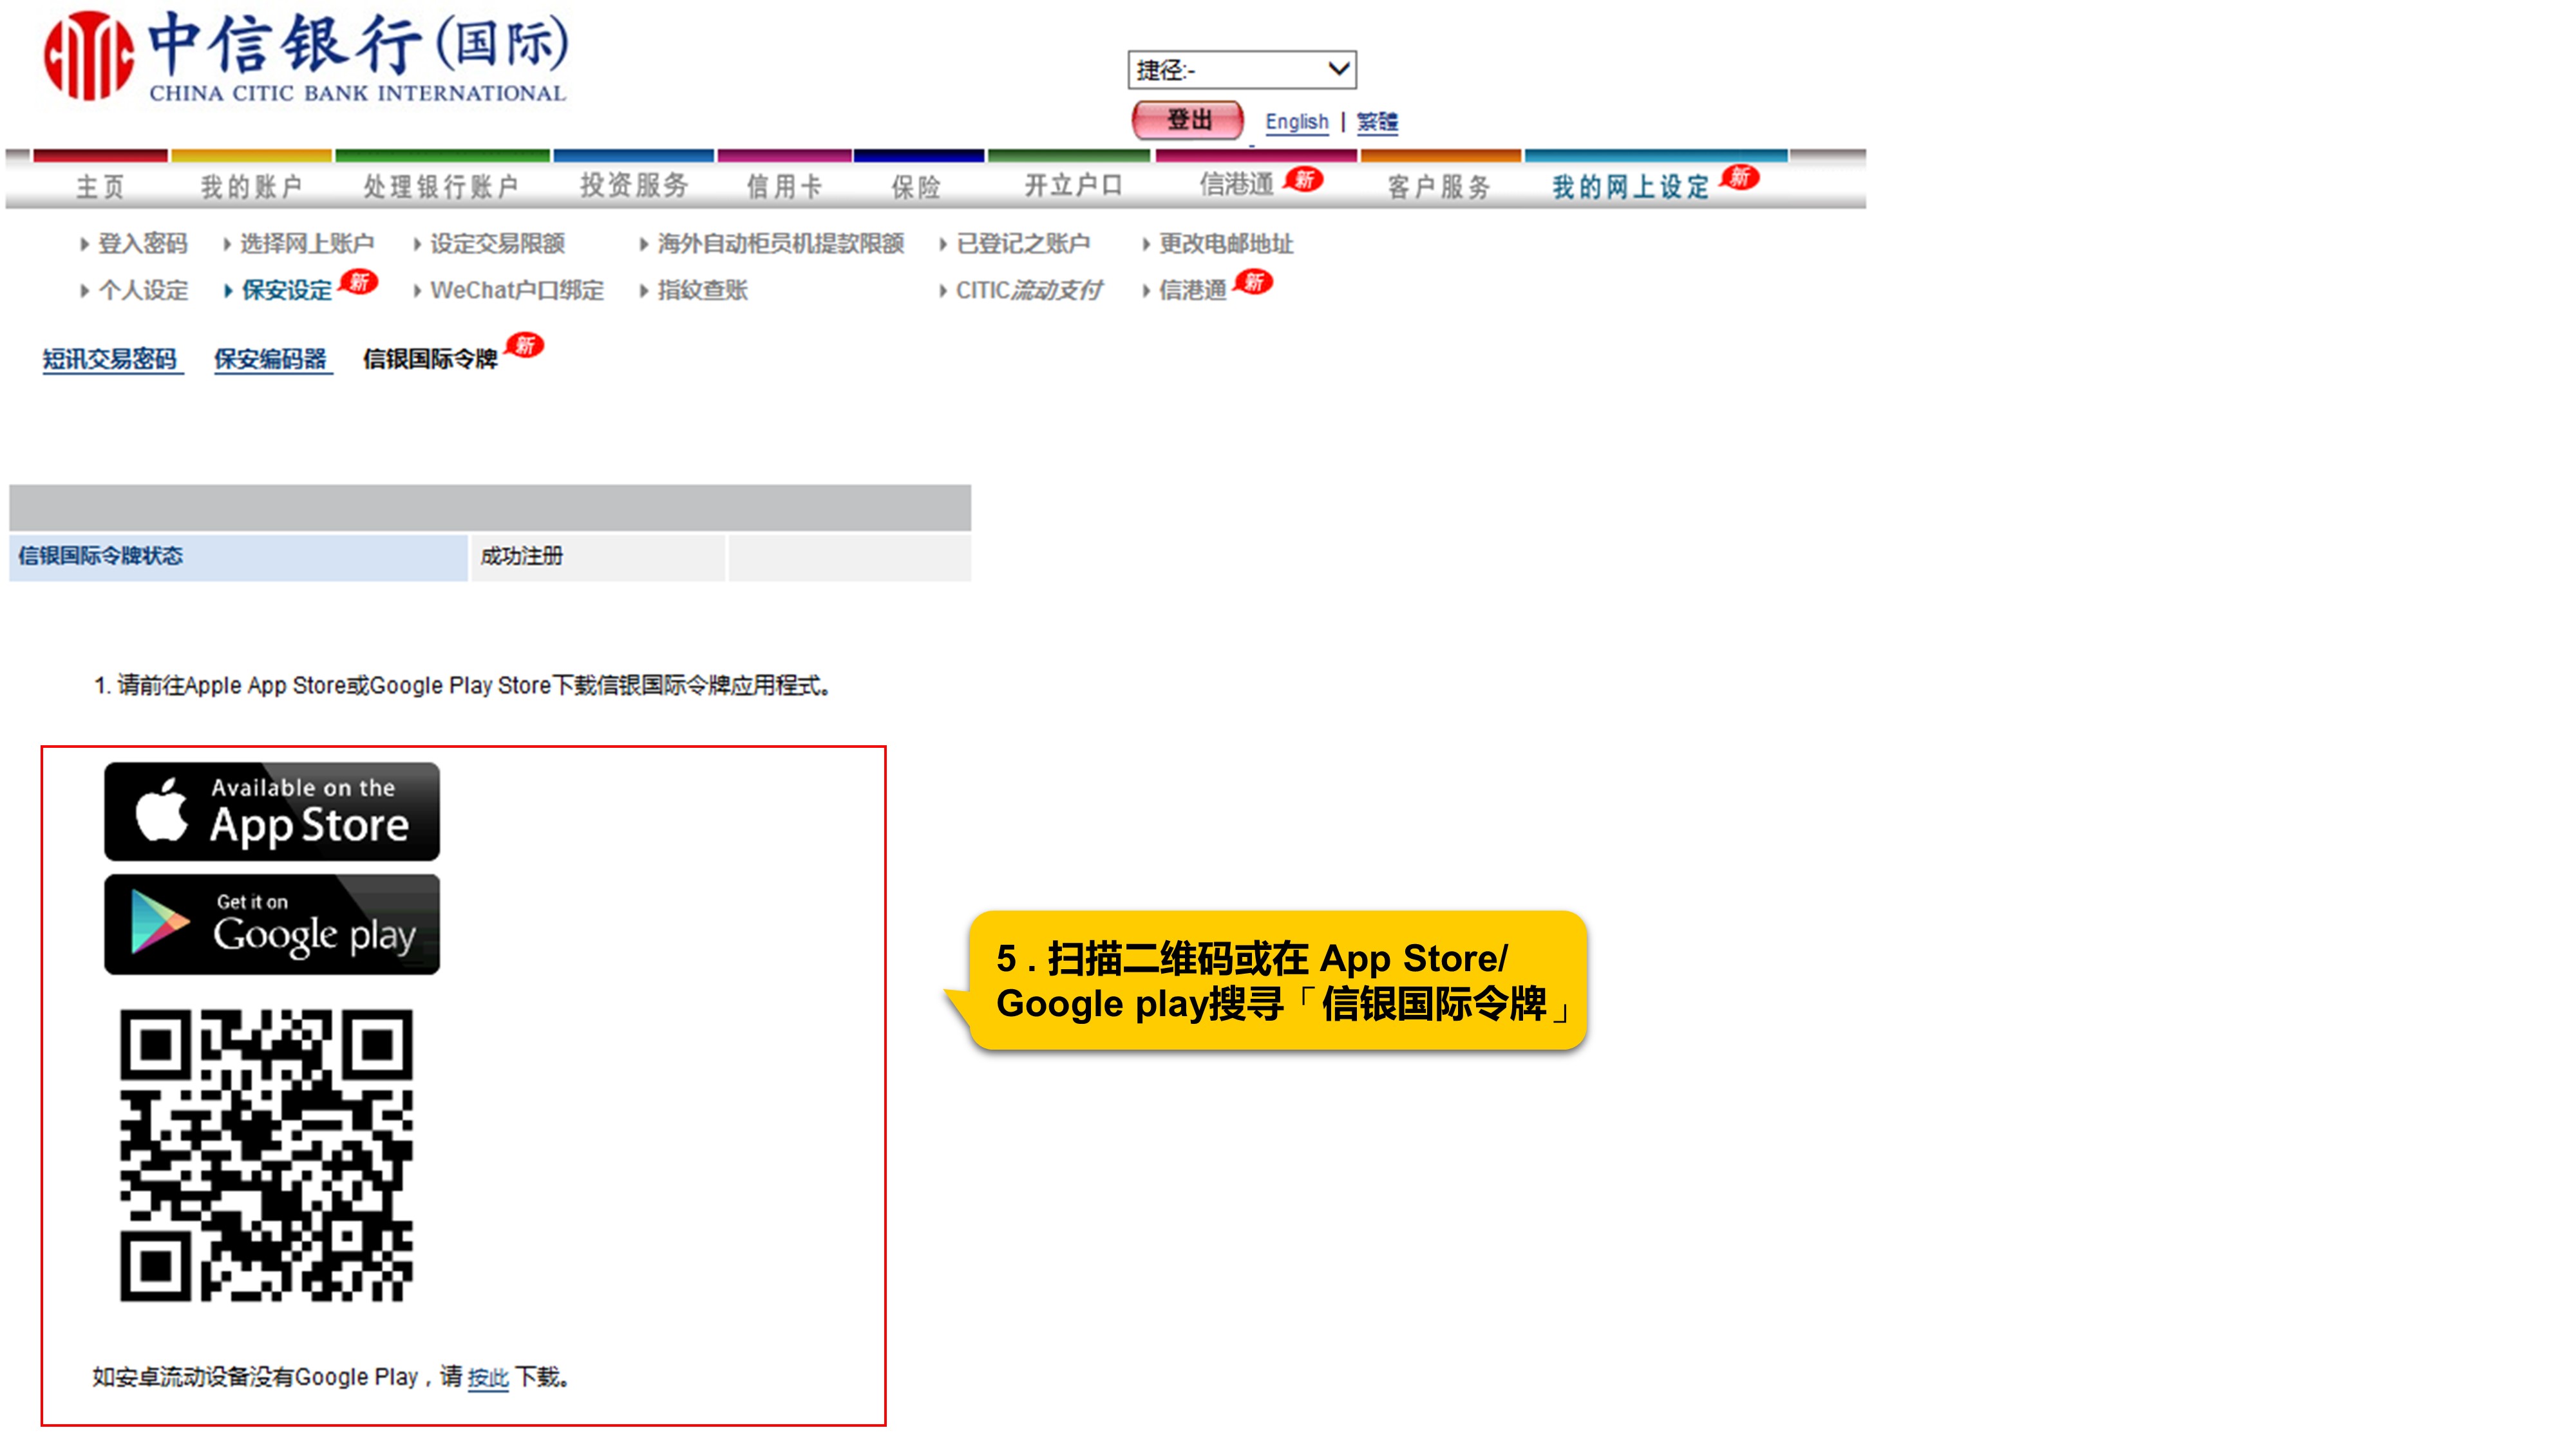
Task: Open the 保险 menu
Action: coord(916,187)
